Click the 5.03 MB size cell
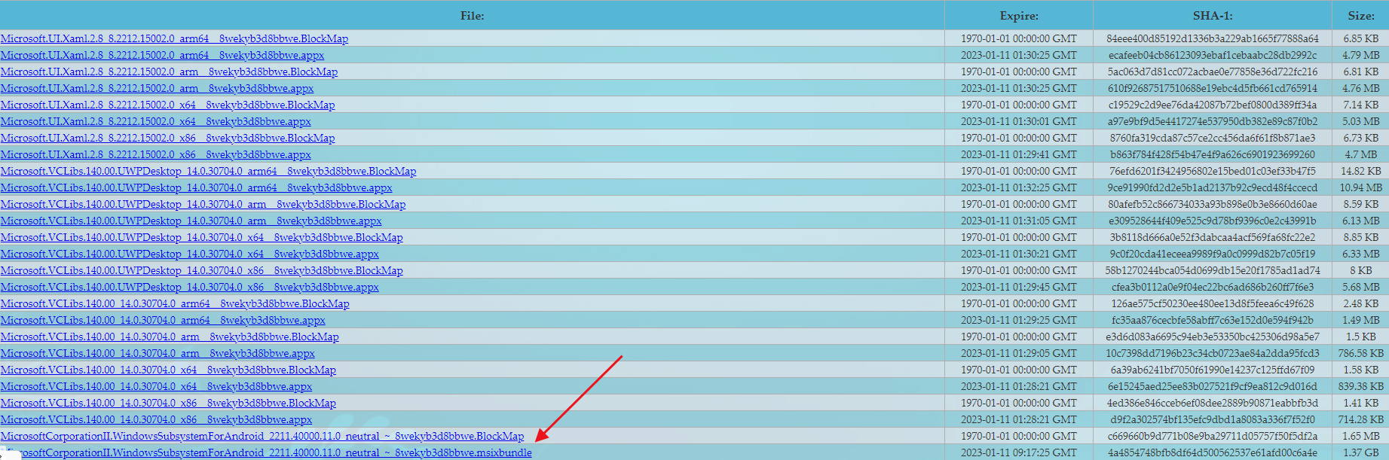This screenshot has height=460, width=1389. tap(1361, 121)
